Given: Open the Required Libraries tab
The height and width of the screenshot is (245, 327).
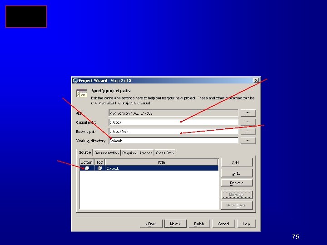Looking at the screenshot, I should click(137, 153).
